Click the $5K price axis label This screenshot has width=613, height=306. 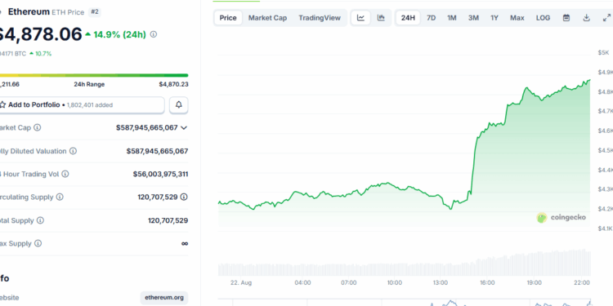click(603, 53)
